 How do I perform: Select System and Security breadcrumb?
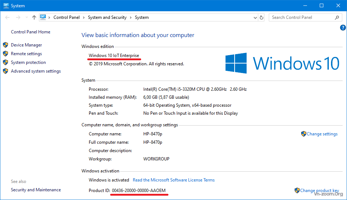pyautogui.click(x=107, y=17)
